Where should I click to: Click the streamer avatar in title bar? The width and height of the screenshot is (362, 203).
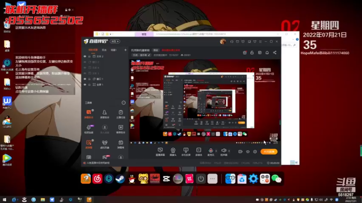pyautogui.click(x=223, y=42)
